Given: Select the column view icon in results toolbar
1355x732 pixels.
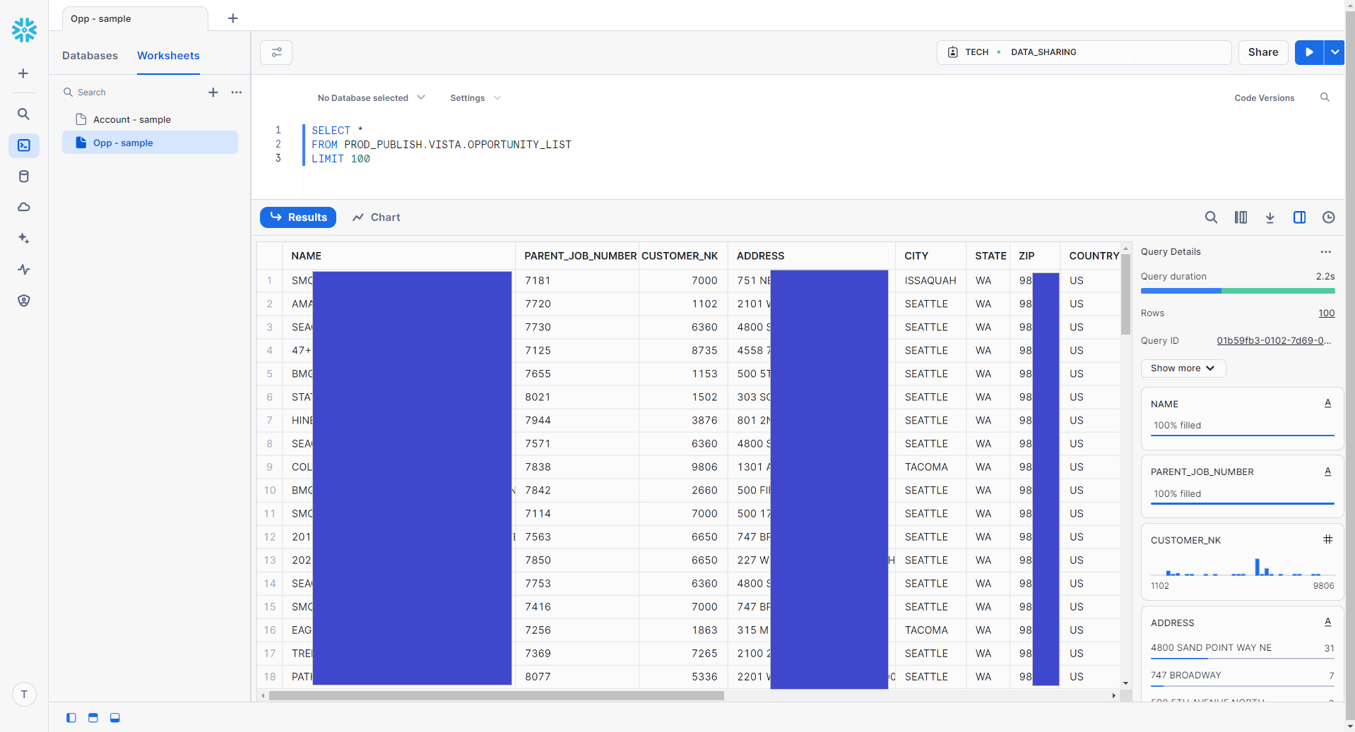Looking at the screenshot, I should point(1241,217).
